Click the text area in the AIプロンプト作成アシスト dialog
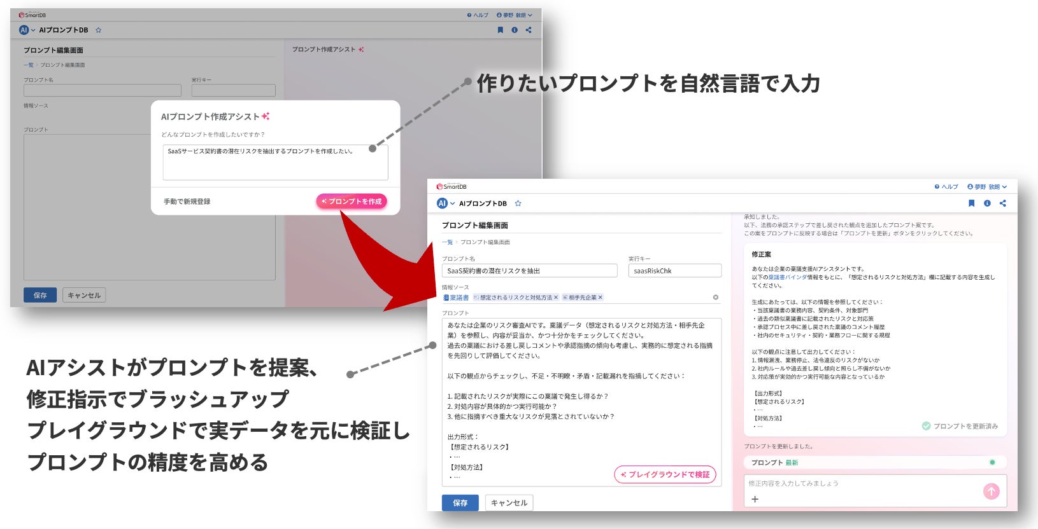Image resolution: width=1038 pixels, height=529 pixels. click(275, 162)
